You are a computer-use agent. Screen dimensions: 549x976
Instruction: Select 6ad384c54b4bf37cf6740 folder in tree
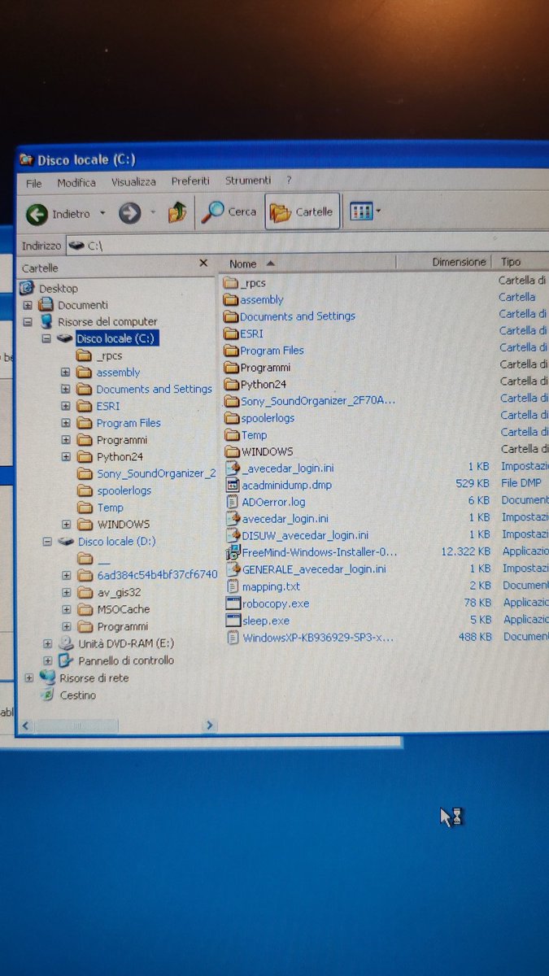(158, 575)
